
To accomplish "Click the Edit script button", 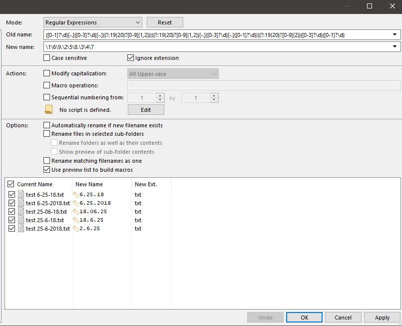I will click(145, 109).
